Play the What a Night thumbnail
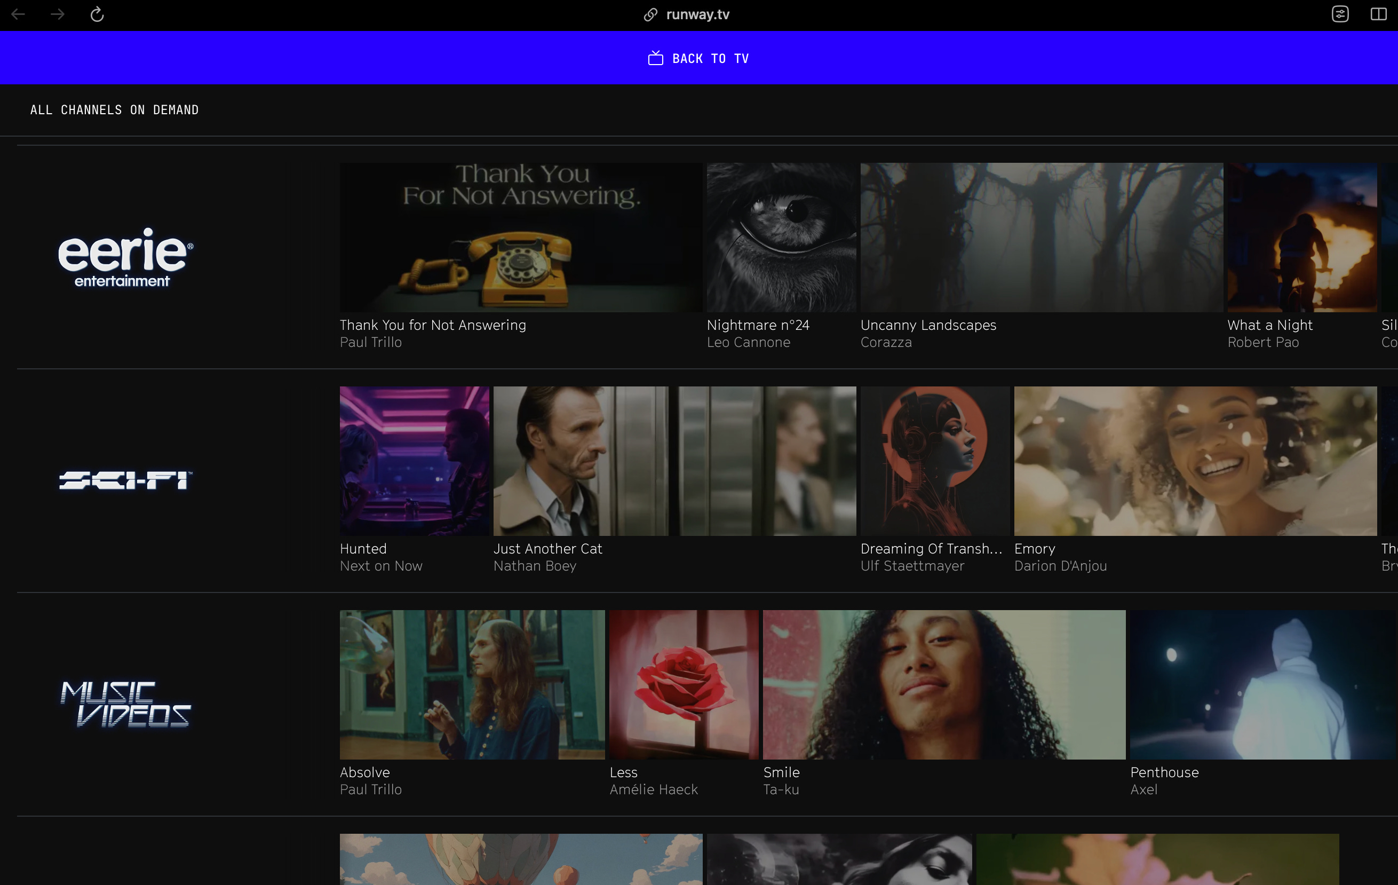Image resolution: width=1398 pixels, height=885 pixels. tap(1301, 237)
